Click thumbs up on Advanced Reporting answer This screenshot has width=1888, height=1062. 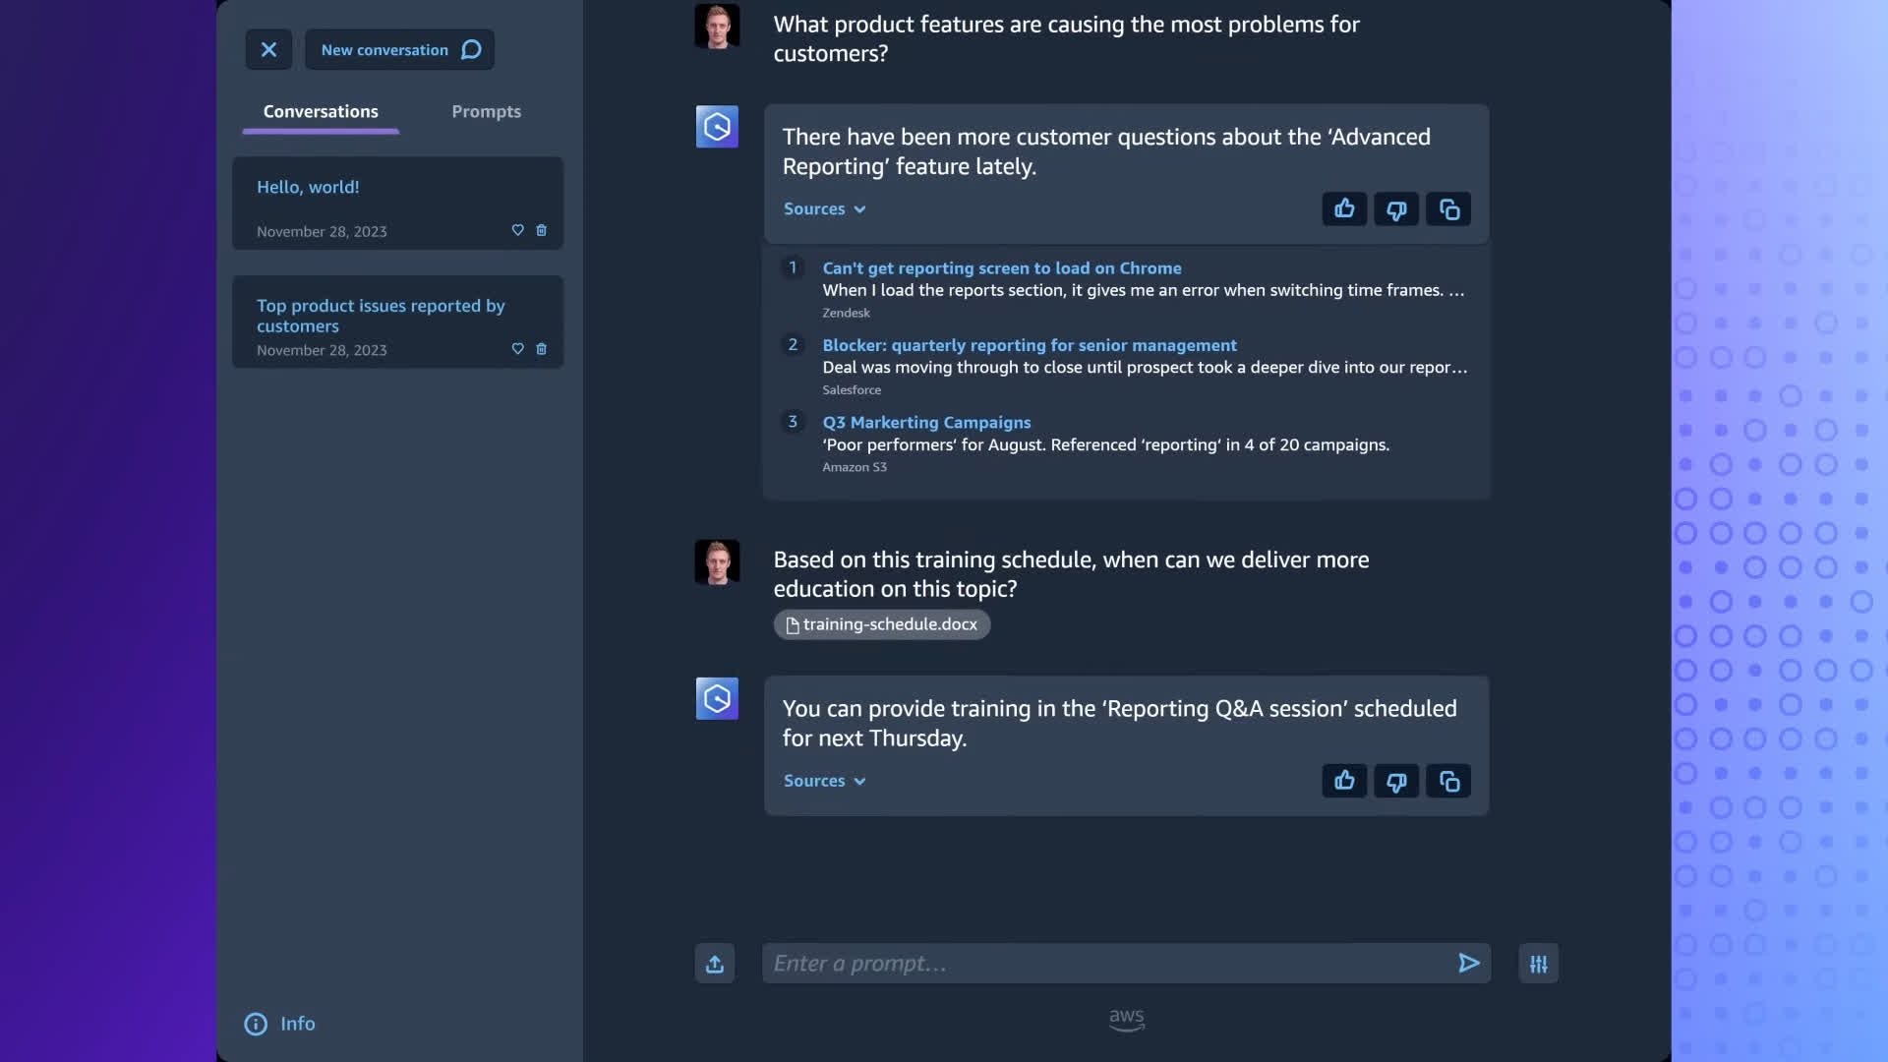(x=1344, y=208)
